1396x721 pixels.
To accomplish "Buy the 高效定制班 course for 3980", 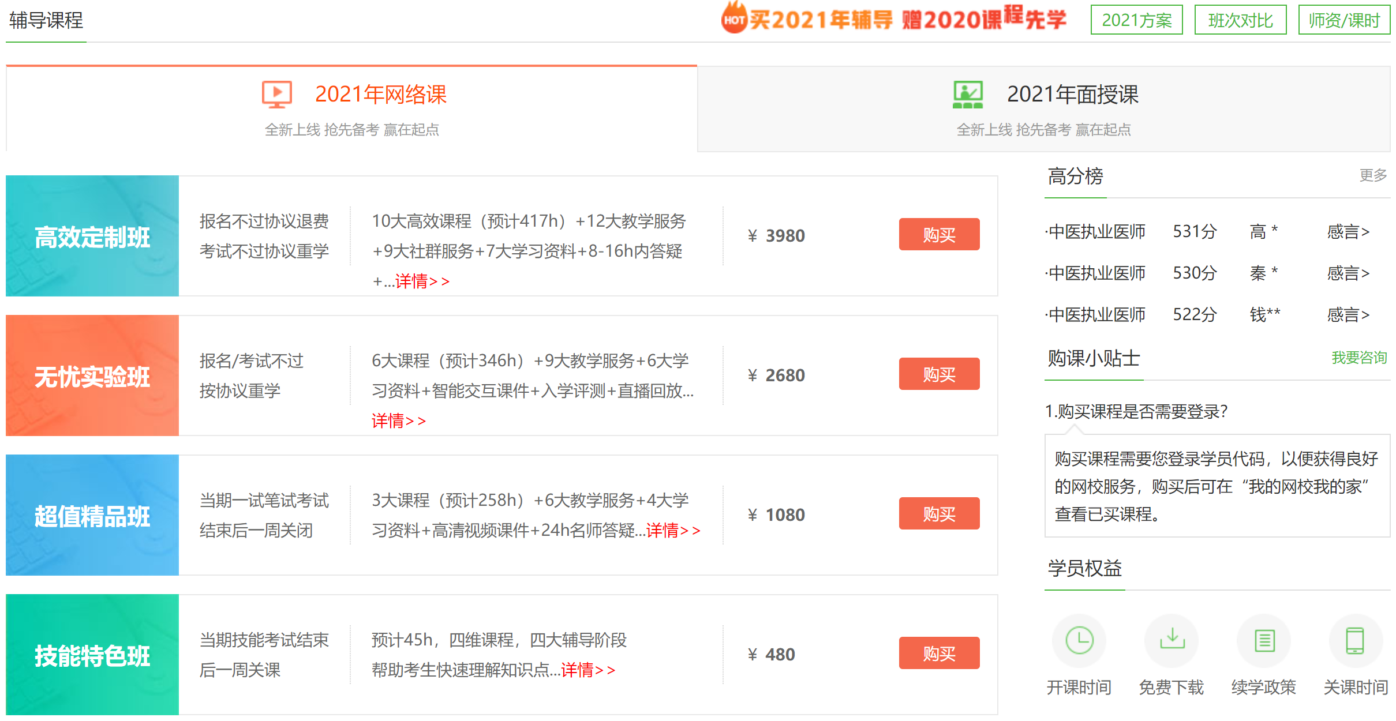I will coord(939,235).
